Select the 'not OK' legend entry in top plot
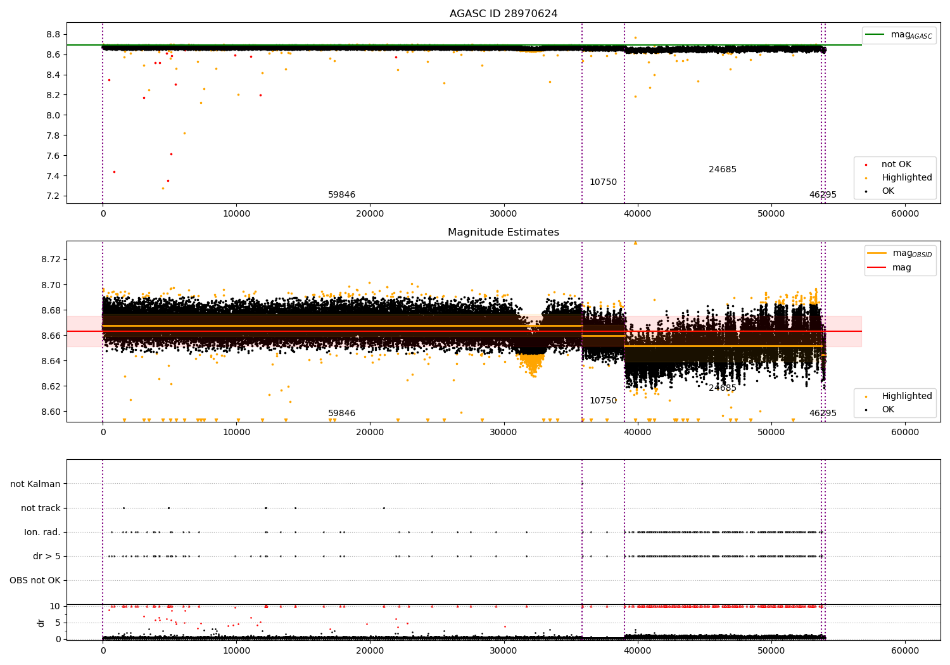 896,165
